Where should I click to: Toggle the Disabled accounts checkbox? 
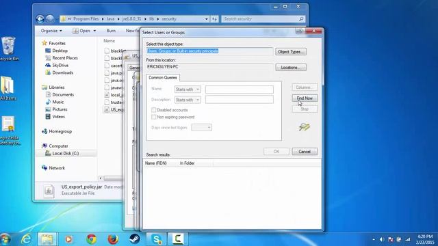click(x=153, y=110)
